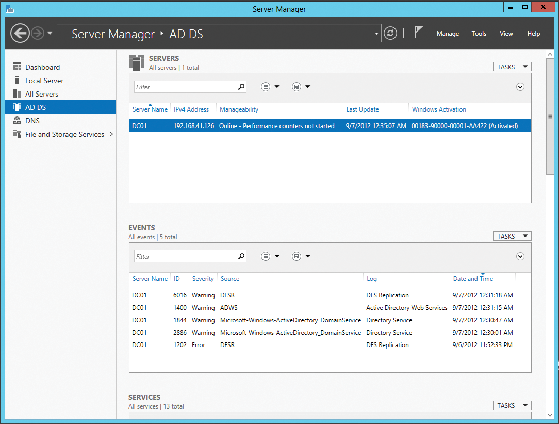Click the query criteria icon in Events pane
Image resolution: width=559 pixels, height=424 pixels.
(x=266, y=256)
